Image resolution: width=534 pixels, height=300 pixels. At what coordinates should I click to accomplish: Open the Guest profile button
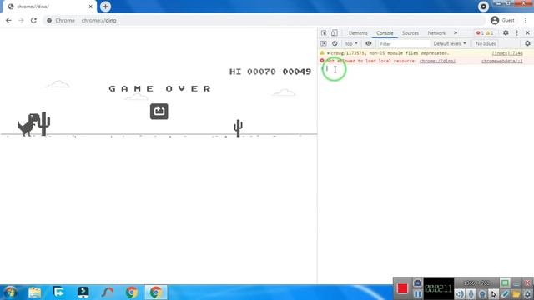[x=502, y=20]
